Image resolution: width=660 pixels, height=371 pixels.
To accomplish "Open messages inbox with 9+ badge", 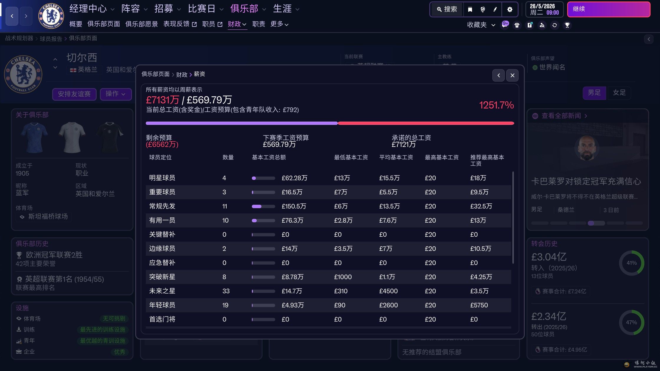I will click(x=505, y=25).
